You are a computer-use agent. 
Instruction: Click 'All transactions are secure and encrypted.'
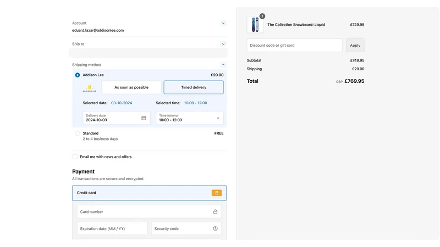point(108,179)
